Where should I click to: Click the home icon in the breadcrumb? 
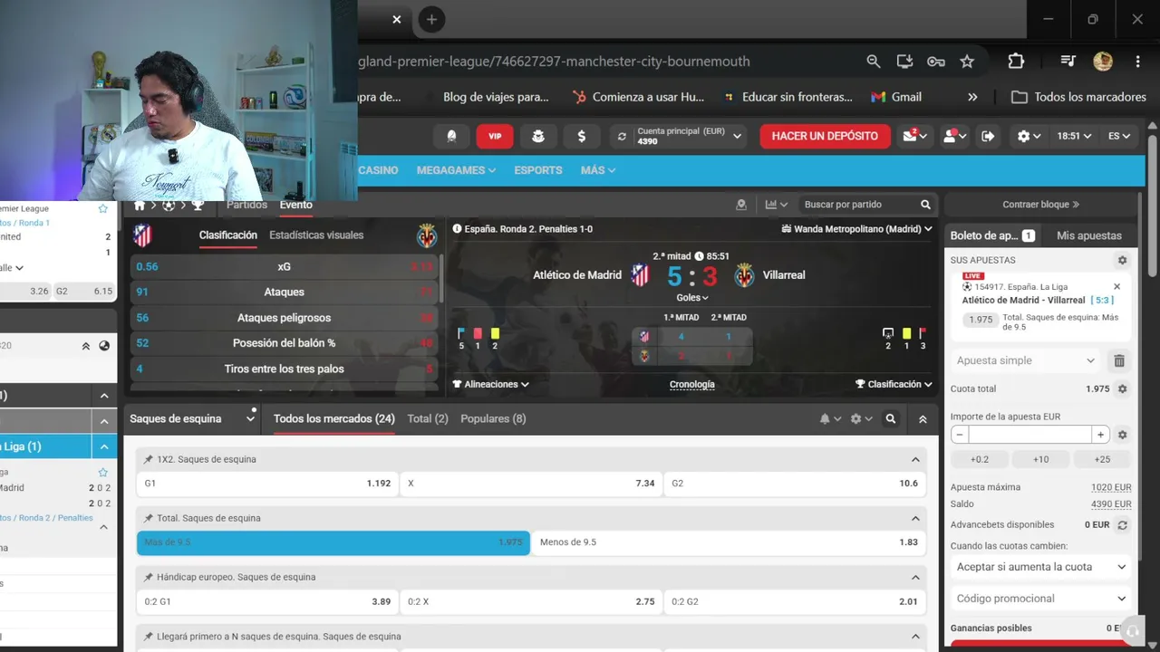[140, 206]
